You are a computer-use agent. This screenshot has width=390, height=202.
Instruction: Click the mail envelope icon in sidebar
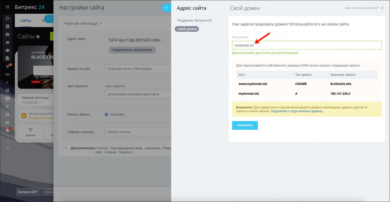8,42
